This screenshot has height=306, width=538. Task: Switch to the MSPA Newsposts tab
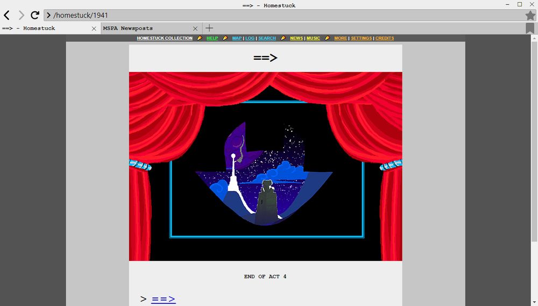(151, 29)
